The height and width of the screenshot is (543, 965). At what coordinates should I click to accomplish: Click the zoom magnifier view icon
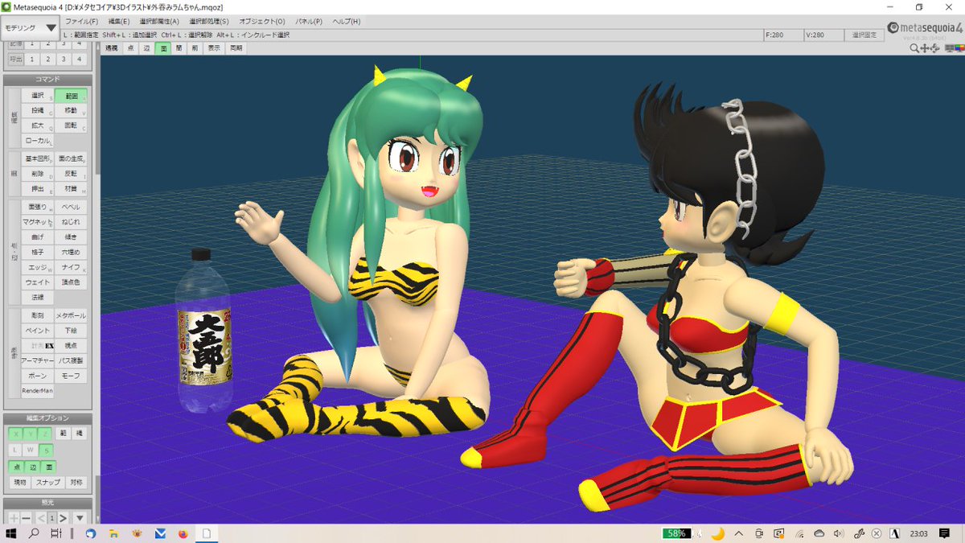point(914,48)
